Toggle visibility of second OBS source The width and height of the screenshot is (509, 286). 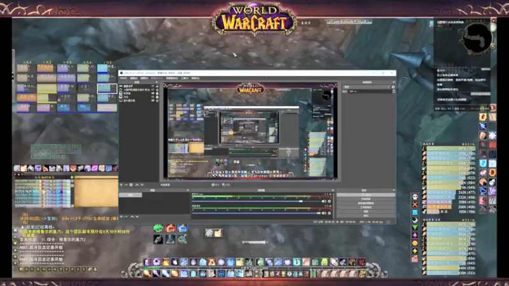pyautogui.click(x=153, y=90)
